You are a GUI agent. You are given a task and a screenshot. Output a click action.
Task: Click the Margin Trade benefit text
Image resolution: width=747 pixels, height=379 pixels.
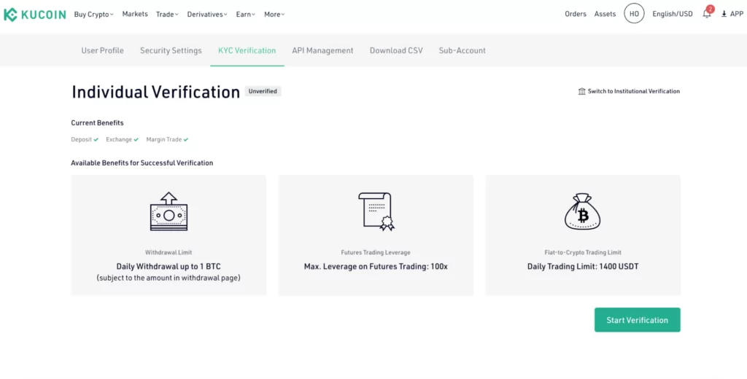click(x=164, y=139)
